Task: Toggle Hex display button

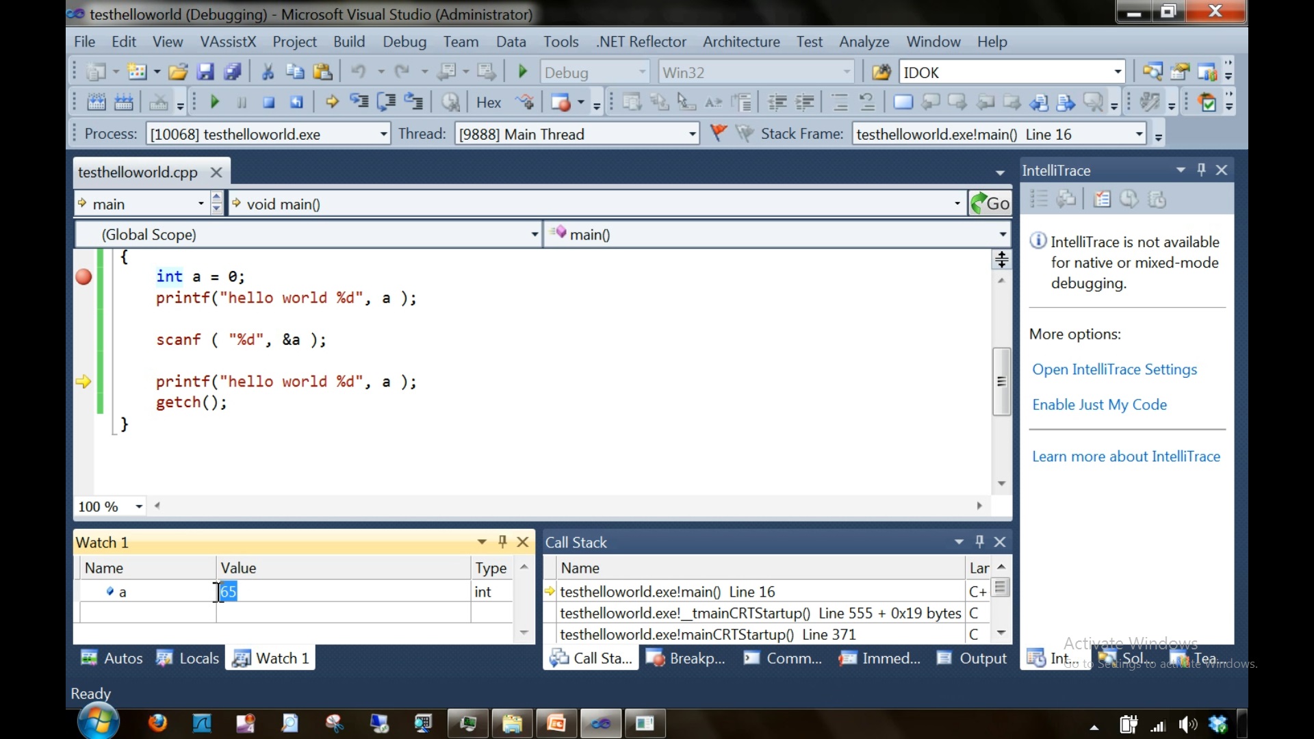Action: (x=489, y=103)
